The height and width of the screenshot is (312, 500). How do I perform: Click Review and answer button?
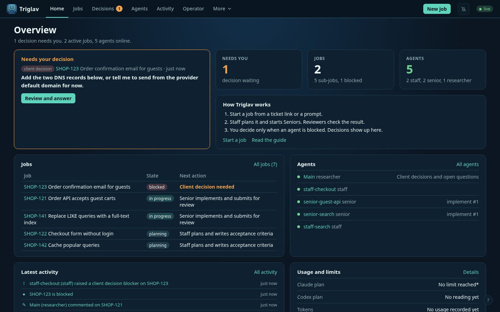point(48,98)
